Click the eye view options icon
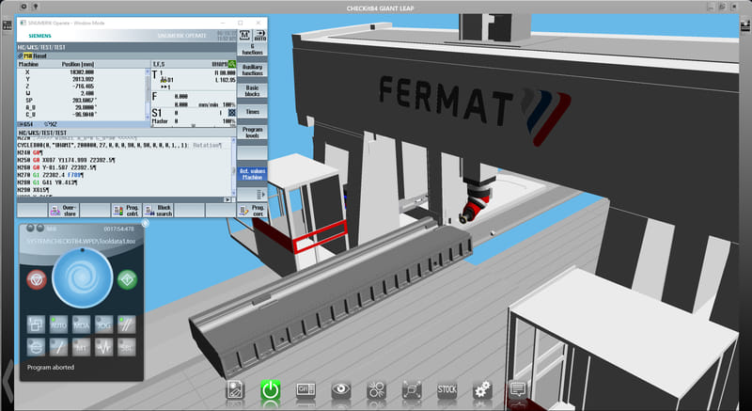 341,390
